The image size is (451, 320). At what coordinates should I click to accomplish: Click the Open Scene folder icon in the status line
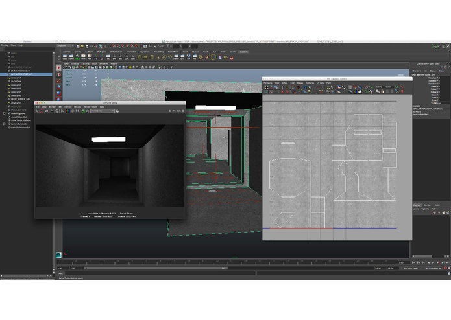[x=82, y=46]
